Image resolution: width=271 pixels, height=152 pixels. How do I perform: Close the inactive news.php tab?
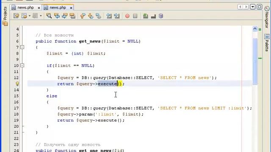pyautogui.click(x=39, y=8)
